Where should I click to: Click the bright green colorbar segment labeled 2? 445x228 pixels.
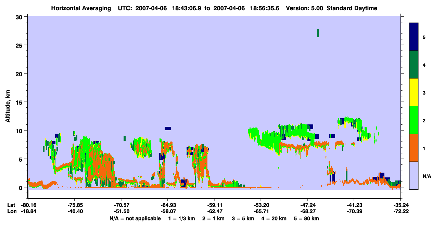(414, 120)
